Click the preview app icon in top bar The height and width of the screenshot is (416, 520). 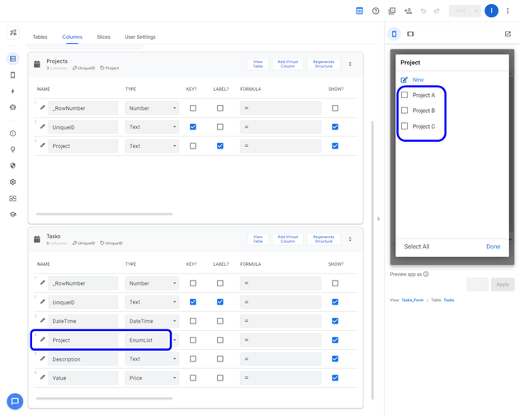point(360,11)
